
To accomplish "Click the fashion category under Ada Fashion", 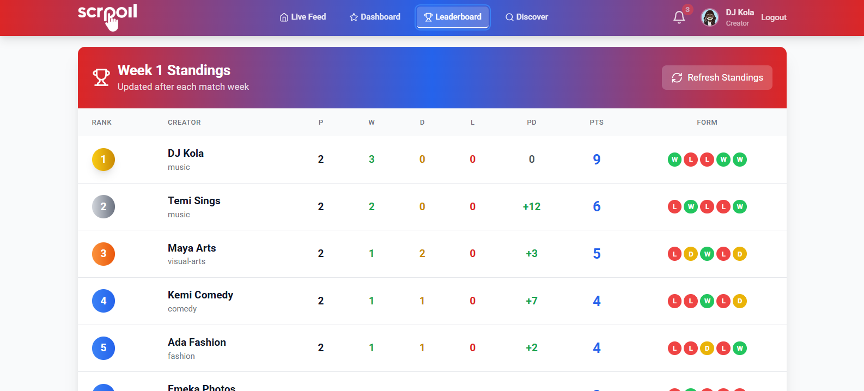I will coord(181,356).
